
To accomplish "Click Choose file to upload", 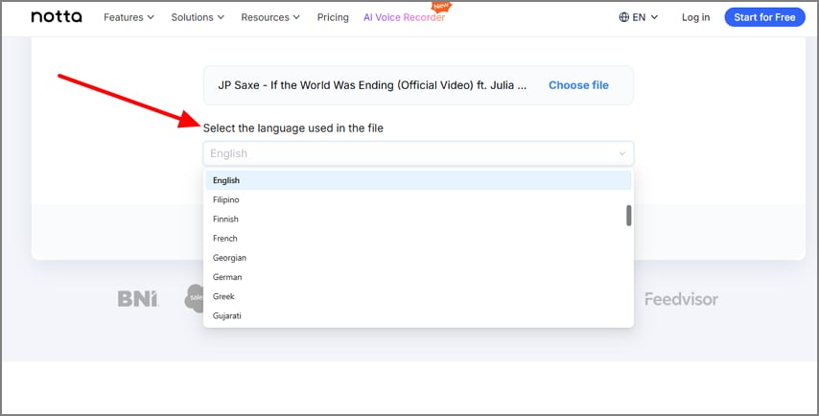I will (578, 85).
